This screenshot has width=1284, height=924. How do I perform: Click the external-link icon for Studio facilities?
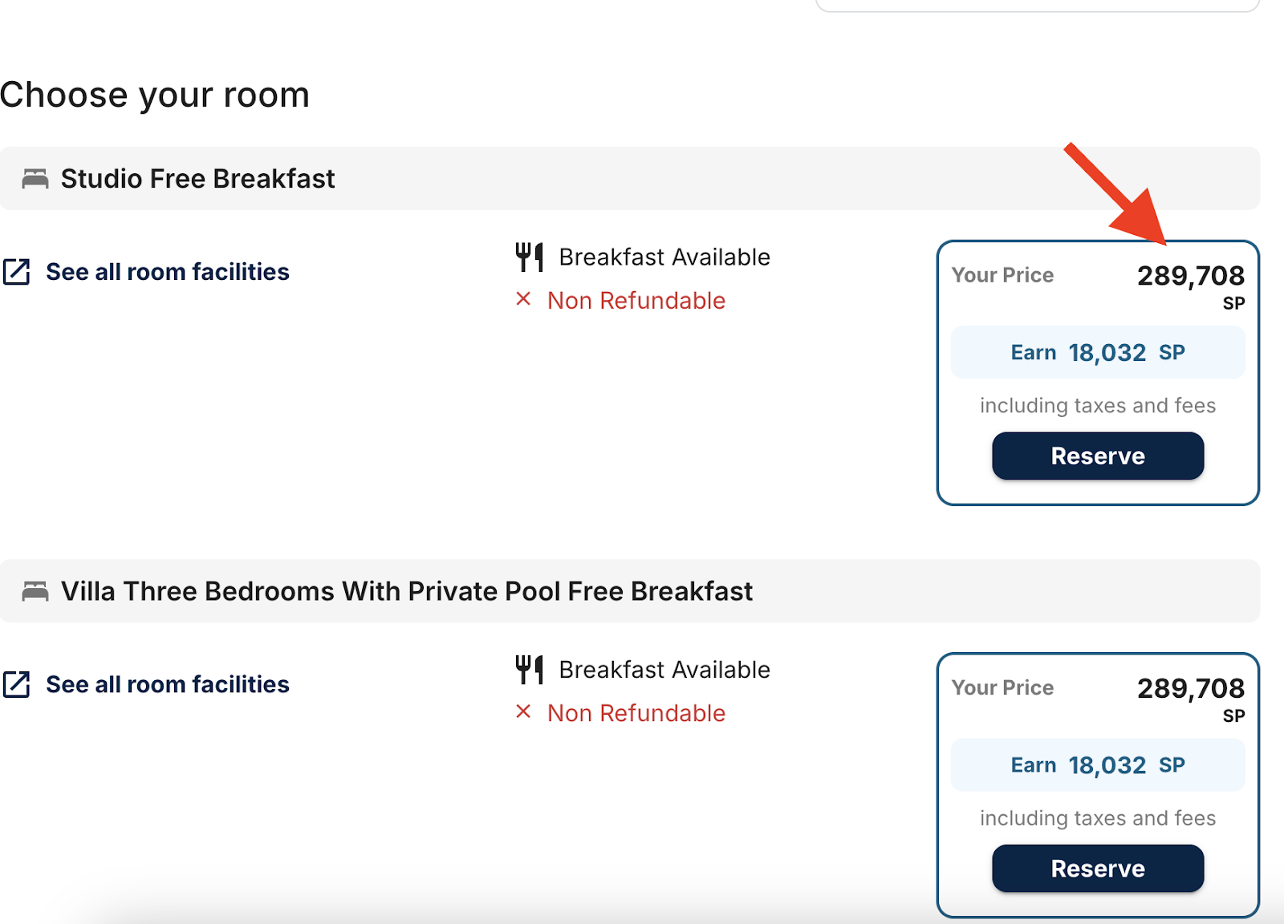(x=16, y=272)
